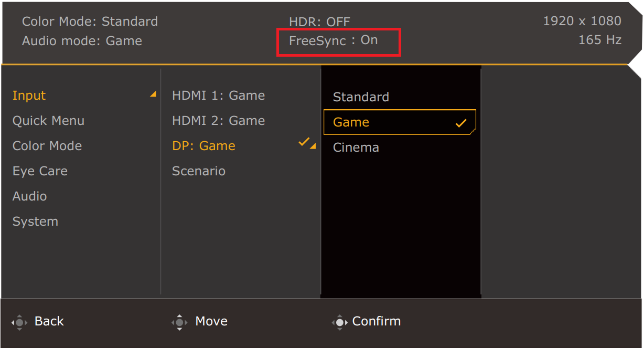
Task: Open the Color Mode menu
Action: pyautogui.click(x=47, y=146)
